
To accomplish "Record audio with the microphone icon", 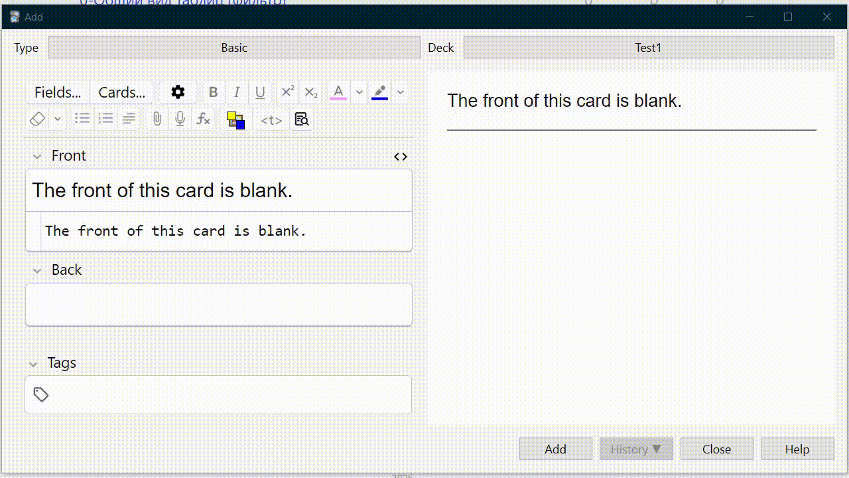I will tap(180, 119).
